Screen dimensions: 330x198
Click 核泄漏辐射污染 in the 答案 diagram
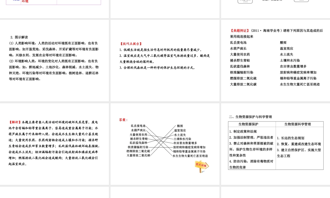(x=138, y=147)
